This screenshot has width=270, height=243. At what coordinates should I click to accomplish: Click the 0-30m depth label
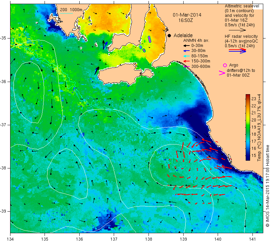197,46
